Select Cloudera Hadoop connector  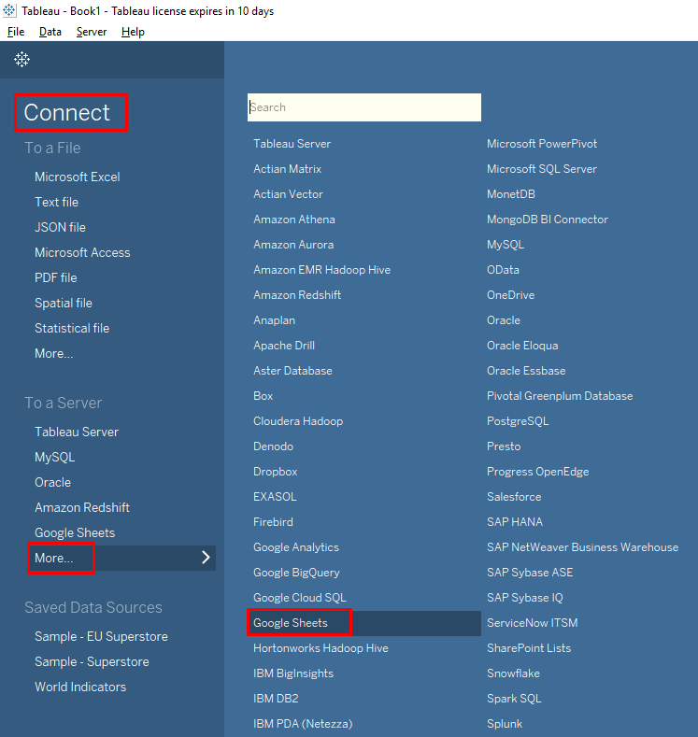(298, 421)
